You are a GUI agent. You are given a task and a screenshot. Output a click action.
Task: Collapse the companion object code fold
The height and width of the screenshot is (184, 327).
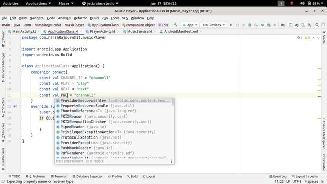click(20, 72)
